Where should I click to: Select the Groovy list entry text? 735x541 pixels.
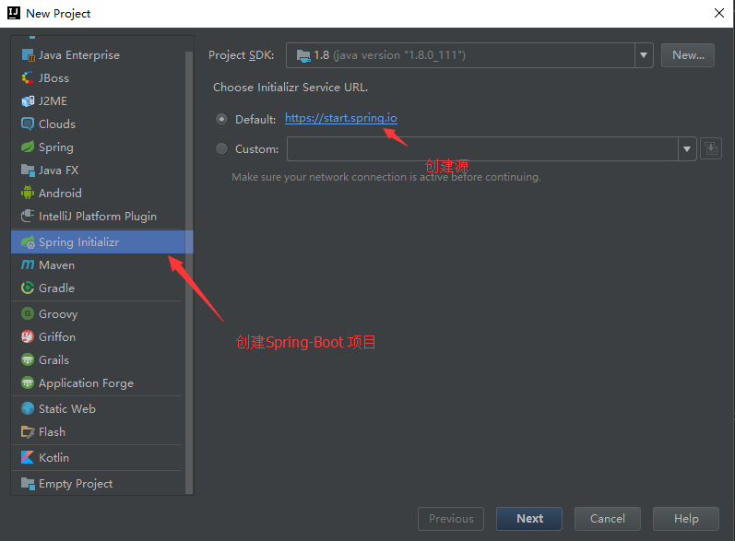pyautogui.click(x=58, y=314)
